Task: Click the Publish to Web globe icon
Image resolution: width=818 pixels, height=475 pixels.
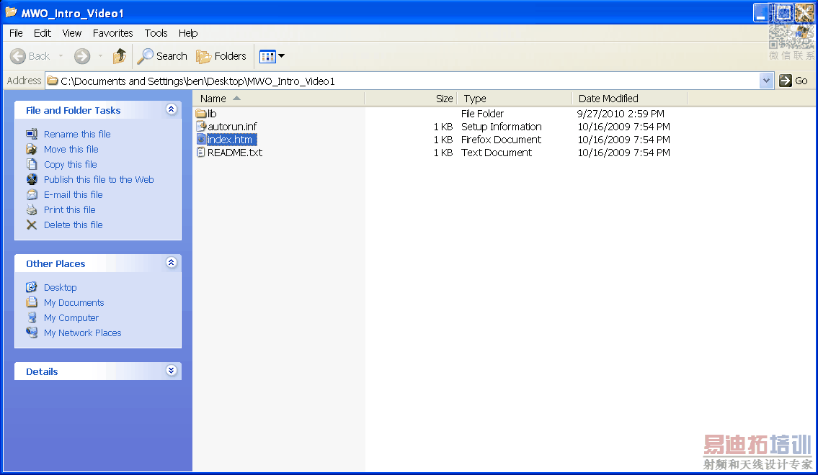Action: coord(32,179)
